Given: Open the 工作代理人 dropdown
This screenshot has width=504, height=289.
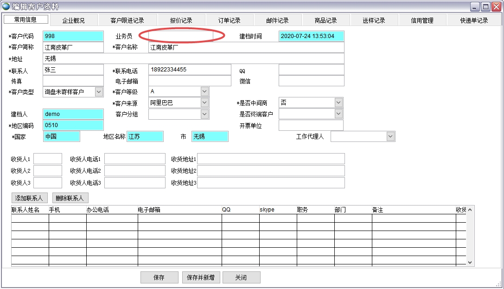Looking at the screenshot, I should click(x=390, y=136).
